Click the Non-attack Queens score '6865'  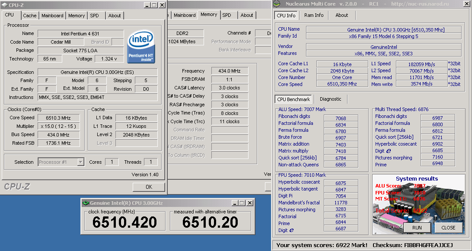(341, 165)
